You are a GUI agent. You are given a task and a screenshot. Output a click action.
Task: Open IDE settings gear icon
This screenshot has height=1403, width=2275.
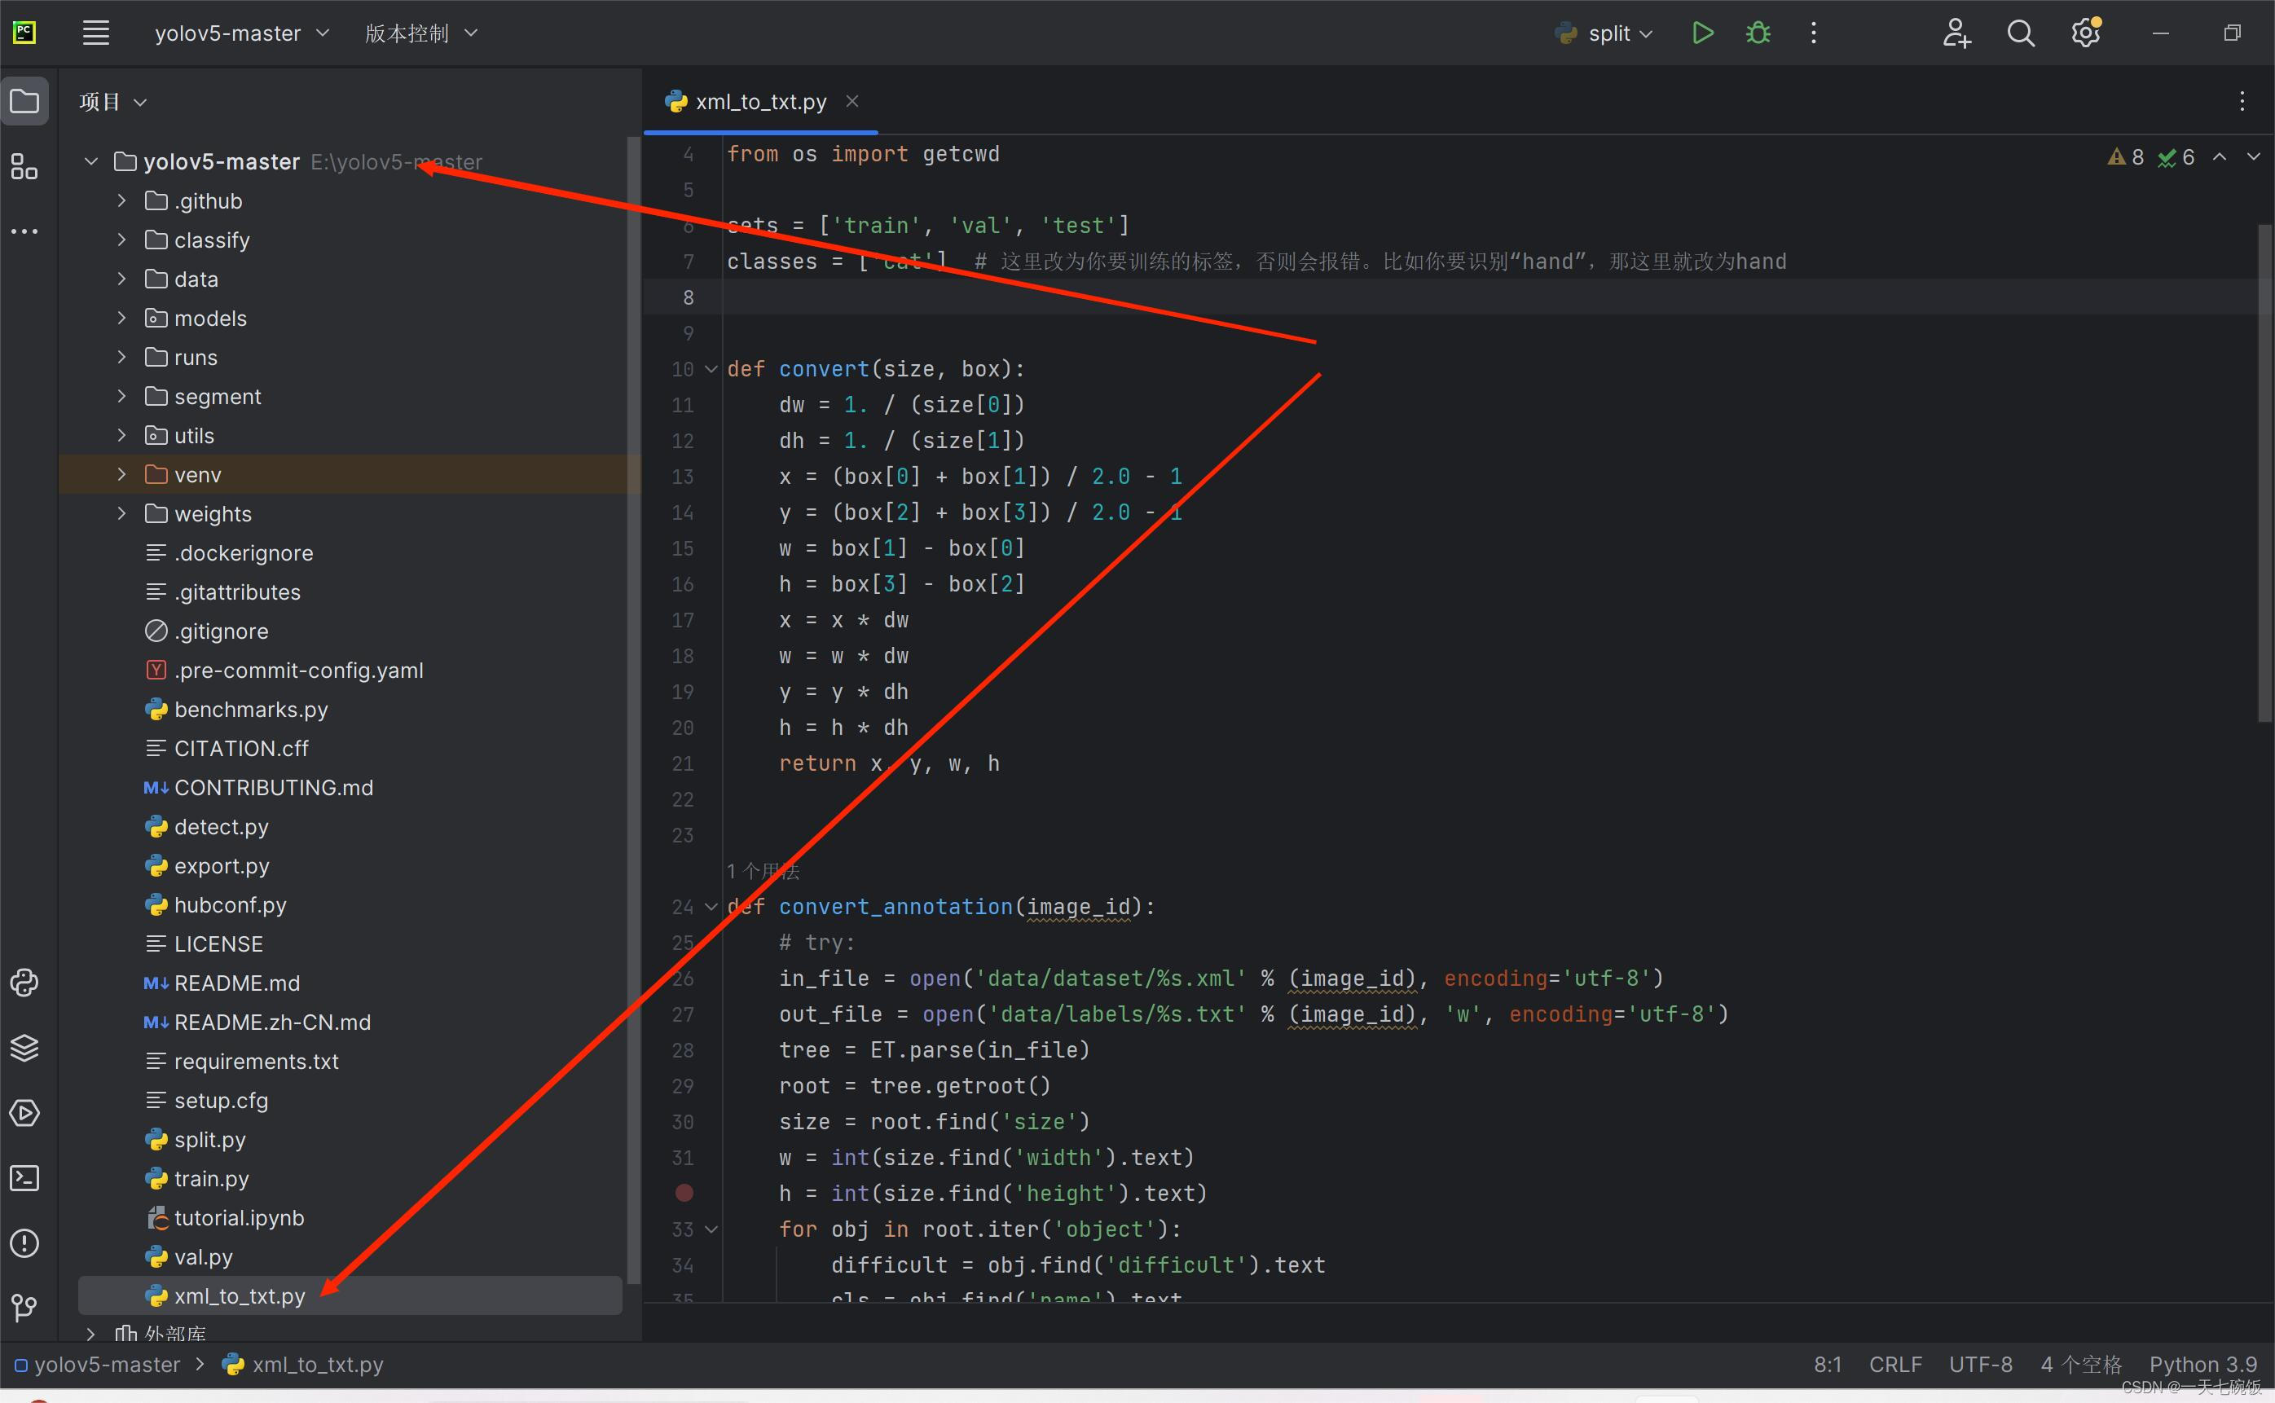click(x=2085, y=33)
